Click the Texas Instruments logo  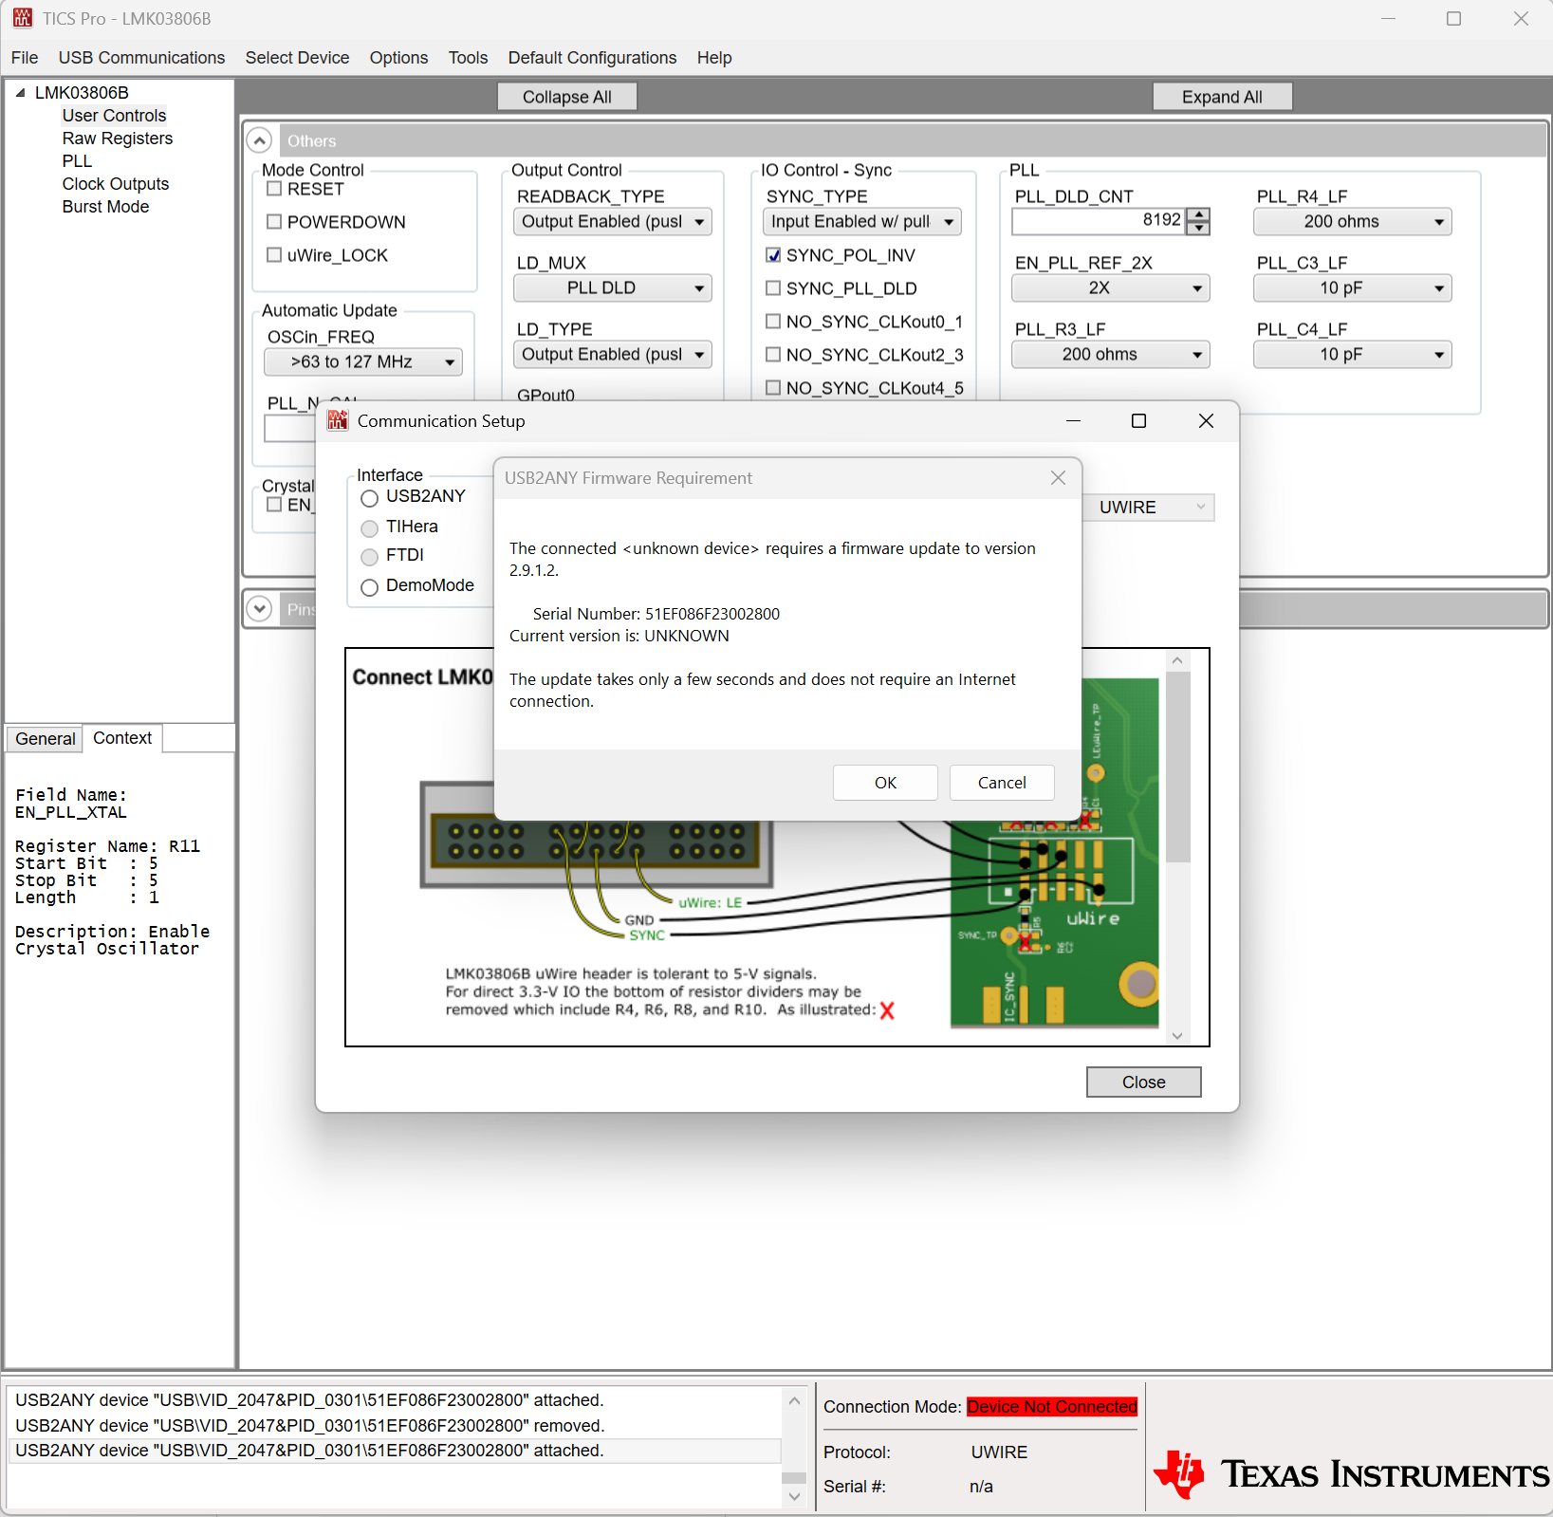[1351, 1473]
